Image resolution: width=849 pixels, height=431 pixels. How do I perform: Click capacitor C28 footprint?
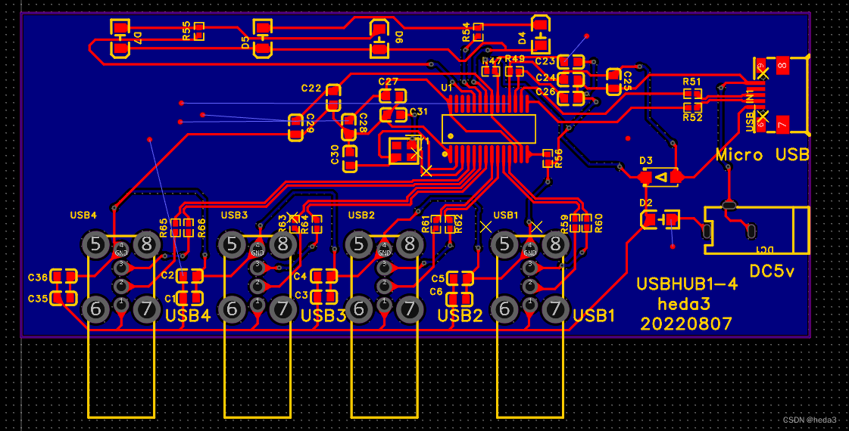pos(349,127)
